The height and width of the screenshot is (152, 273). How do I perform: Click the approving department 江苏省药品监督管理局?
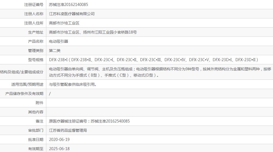[x=68, y=130]
